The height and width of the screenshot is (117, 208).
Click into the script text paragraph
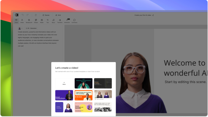pyautogui.click(x=38, y=39)
